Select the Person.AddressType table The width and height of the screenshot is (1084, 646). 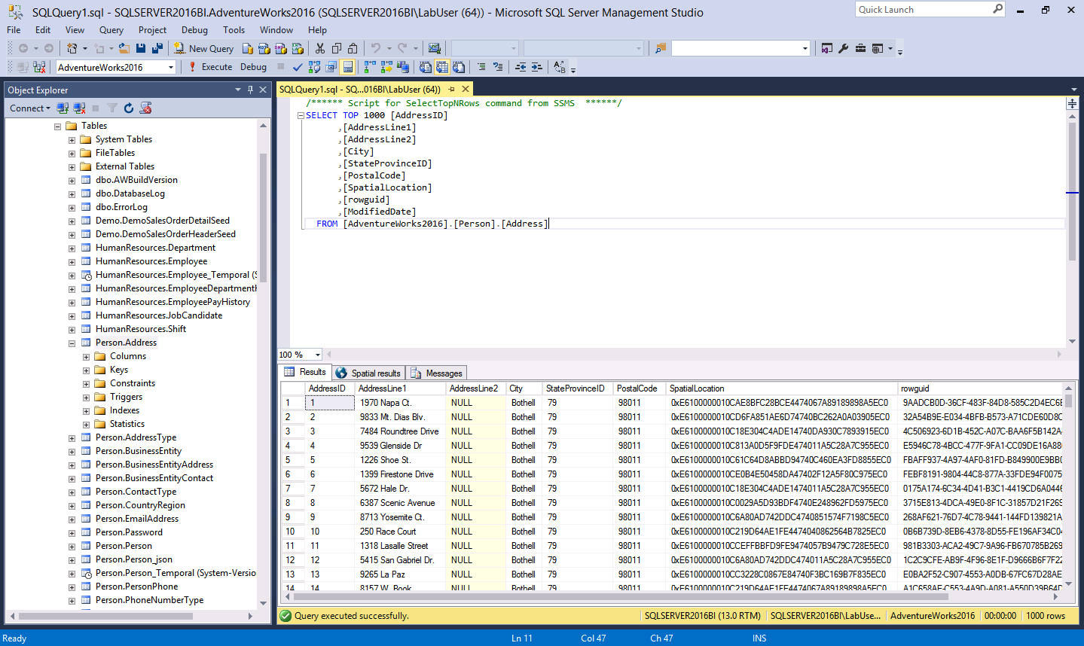136,437
